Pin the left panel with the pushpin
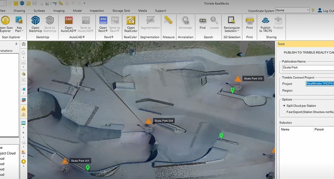334x179 pixels. click(x=16, y=44)
